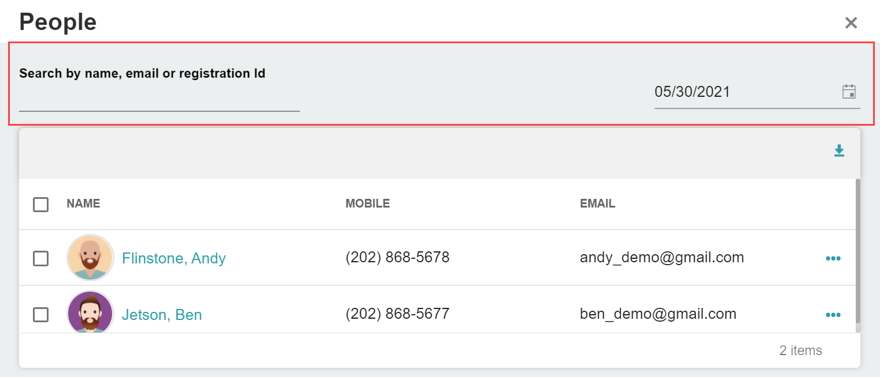Check the box for Jetson, Ben
Image resolution: width=880 pixels, height=377 pixels.
[40, 315]
